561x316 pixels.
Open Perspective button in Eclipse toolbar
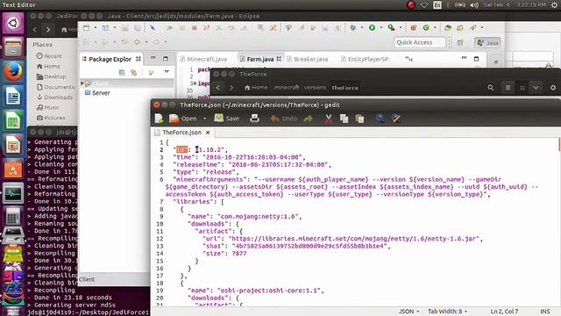coord(460,43)
